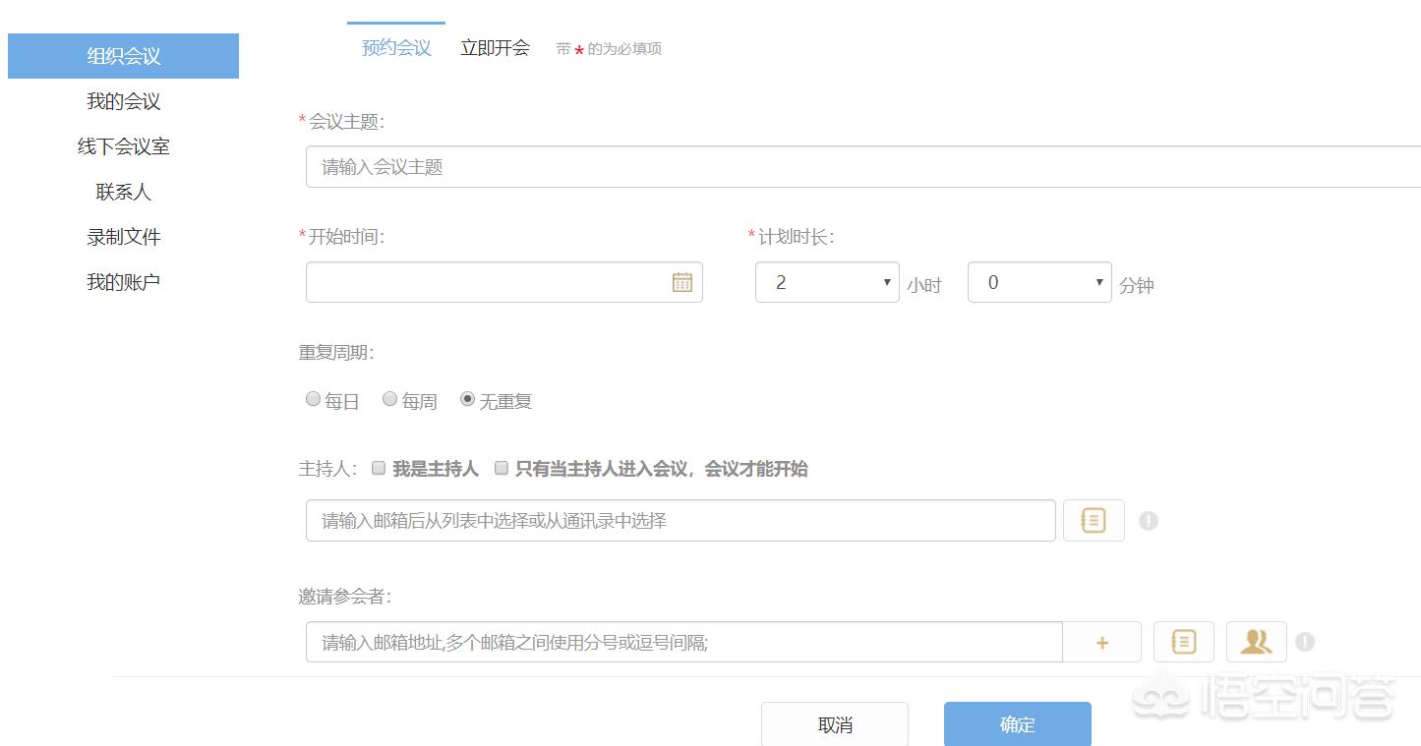1421x746 pixels.
Task: Open the contact group icon for attendees
Action: click(x=1257, y=642)
